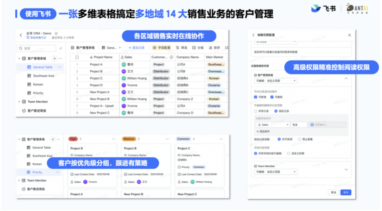Open Priority view in top panel

(38, 93)
